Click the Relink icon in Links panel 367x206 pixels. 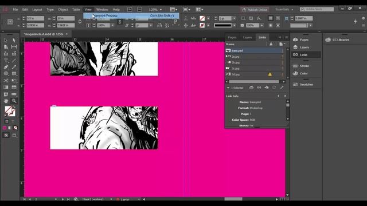point(259,88)
